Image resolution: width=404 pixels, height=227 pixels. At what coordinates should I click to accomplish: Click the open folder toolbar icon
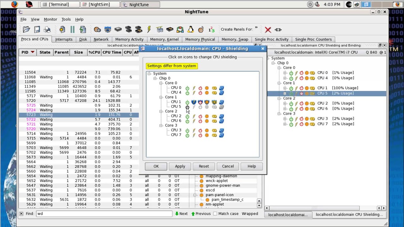click(x=27, y=30)
